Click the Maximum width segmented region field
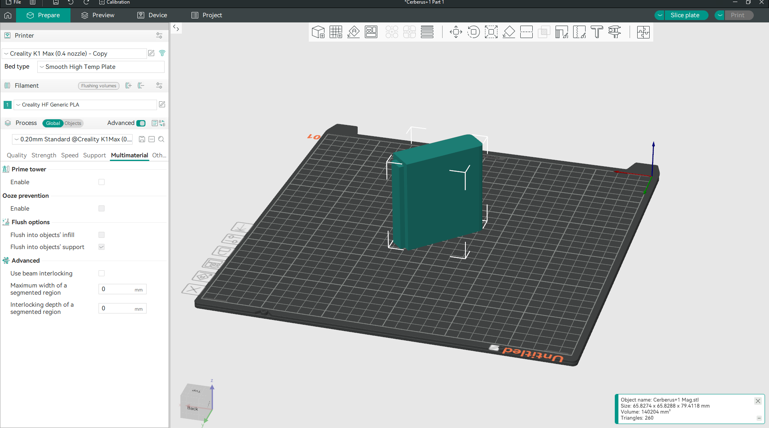 pyautogui.click(x=117, y=289)
